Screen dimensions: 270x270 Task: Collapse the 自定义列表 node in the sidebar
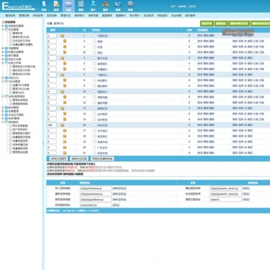coord(3,63)
